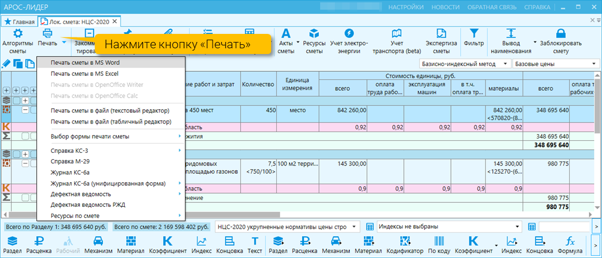Viewport: 602px width, 258px height.
Task: Open ОБРАТНАЯ СВЯЗЬ link
Action: pos(491,7)
